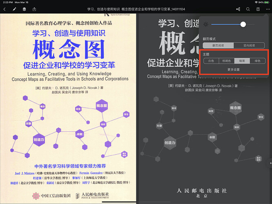Choose the 白色 theme

211,61
